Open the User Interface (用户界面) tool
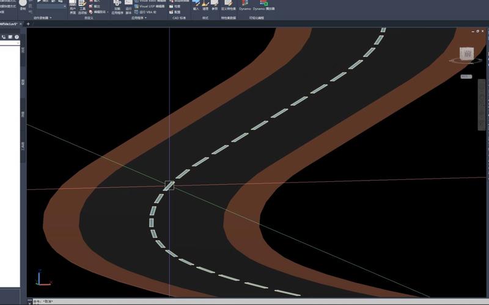489x305 pixels. click(73, 6)
